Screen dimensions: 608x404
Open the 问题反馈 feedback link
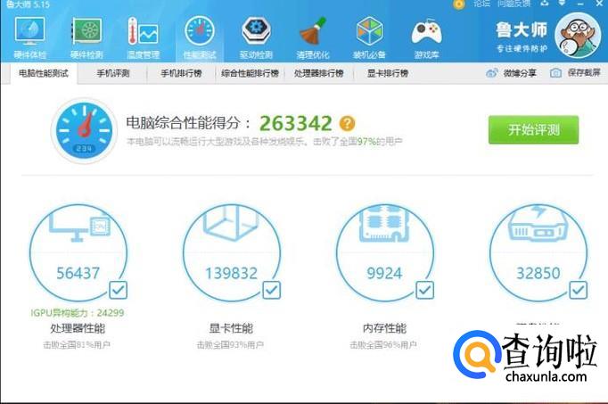click(x=514, y=4)
